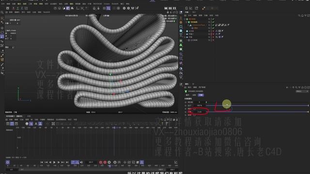Click the light icon in the object palette
Viewport: 310px width, 174px height.
(181, 77)
